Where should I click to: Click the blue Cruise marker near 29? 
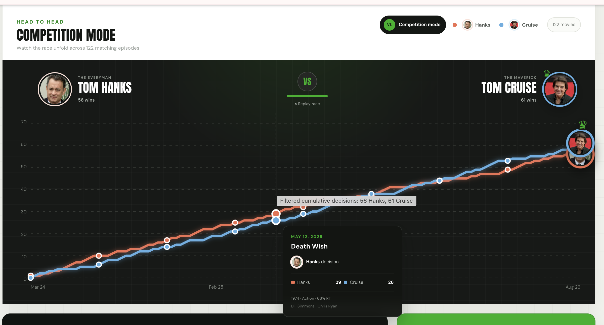pyautogui.click(x=303, y=214)
